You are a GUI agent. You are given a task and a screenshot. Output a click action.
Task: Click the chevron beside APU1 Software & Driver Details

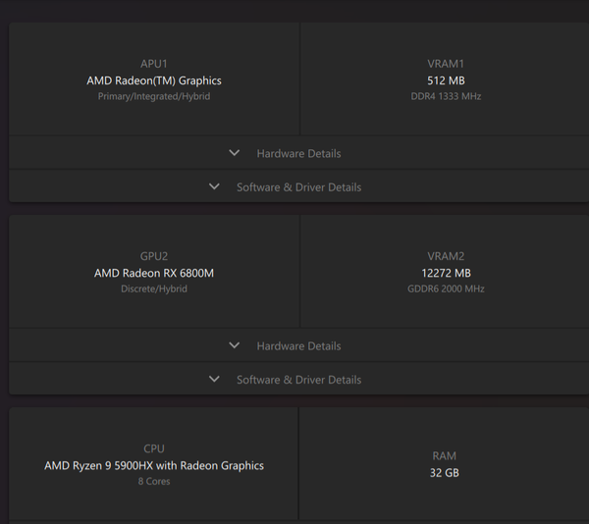click(x=214, y=186)
